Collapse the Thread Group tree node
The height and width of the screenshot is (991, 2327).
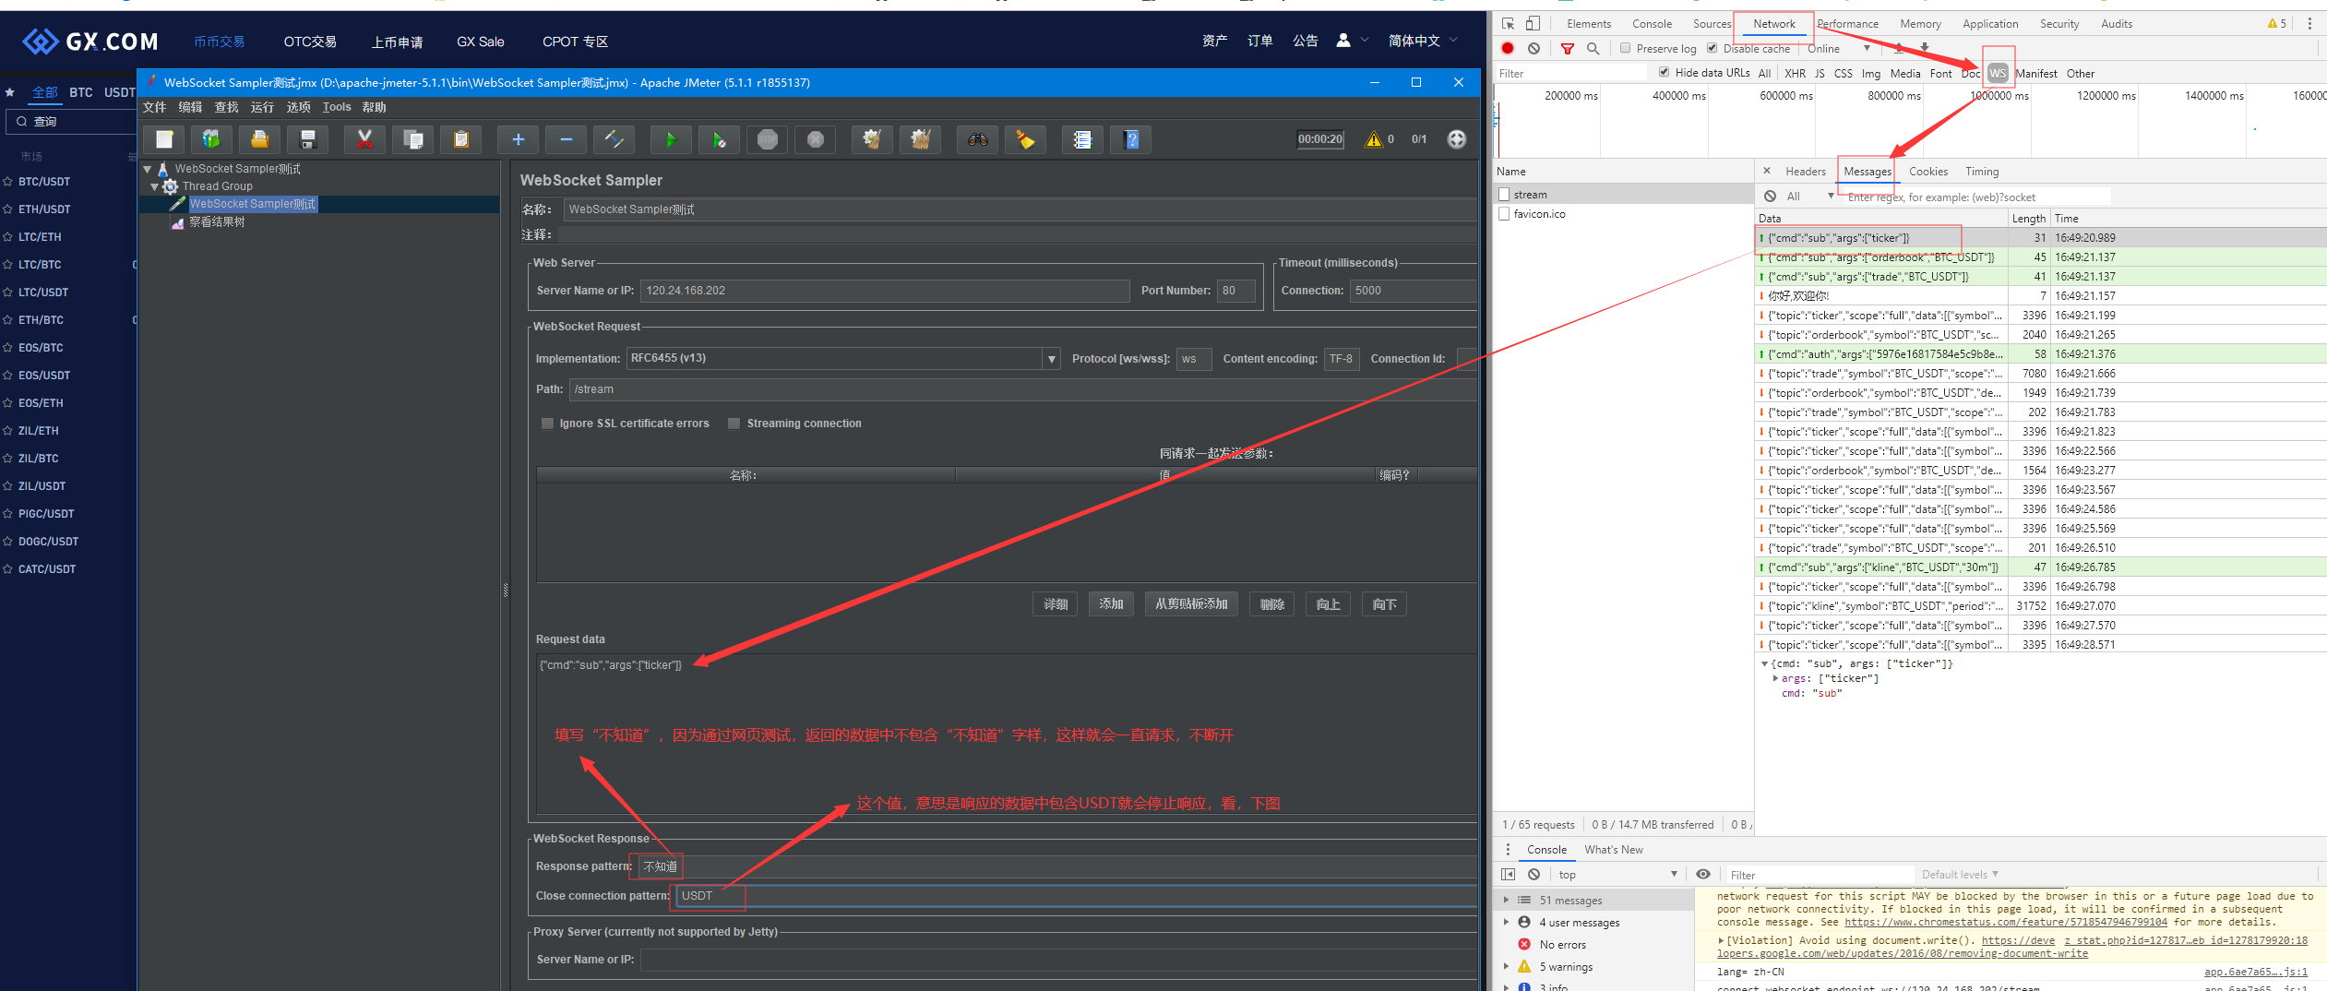click(155, 187)
